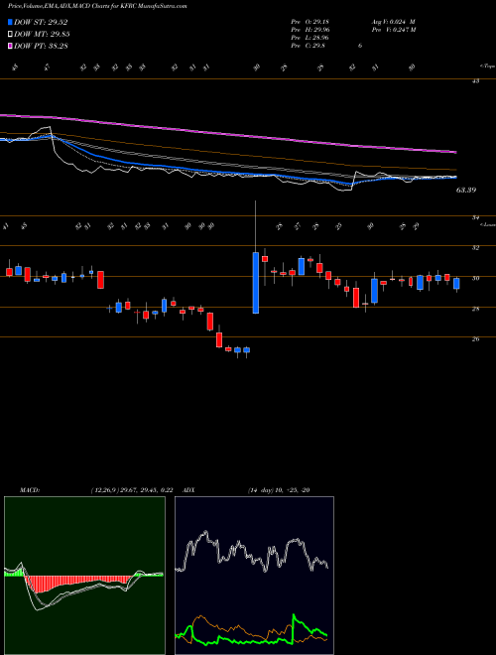Open the MACD histogram chart panel
The width and height of the screenshot is (496, 655).
(x=84, y=576)
